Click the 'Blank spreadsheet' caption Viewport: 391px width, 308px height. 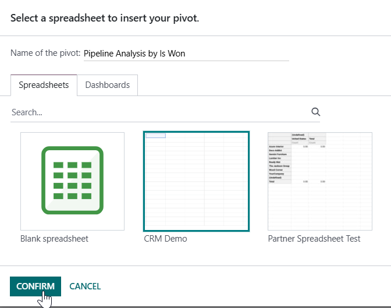(x=54, y=239)
